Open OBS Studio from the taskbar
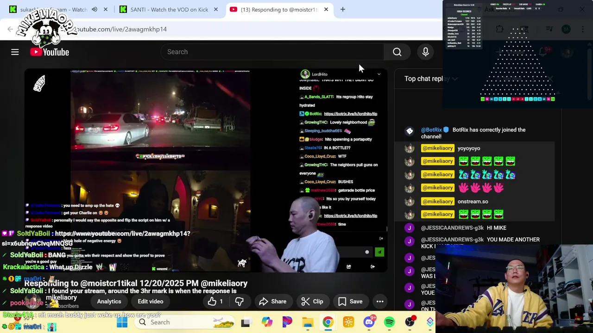 (x=410, y=322)
